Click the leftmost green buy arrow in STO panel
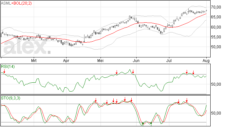The width and height of the screenshot is (226, 127). click(143, 124)
